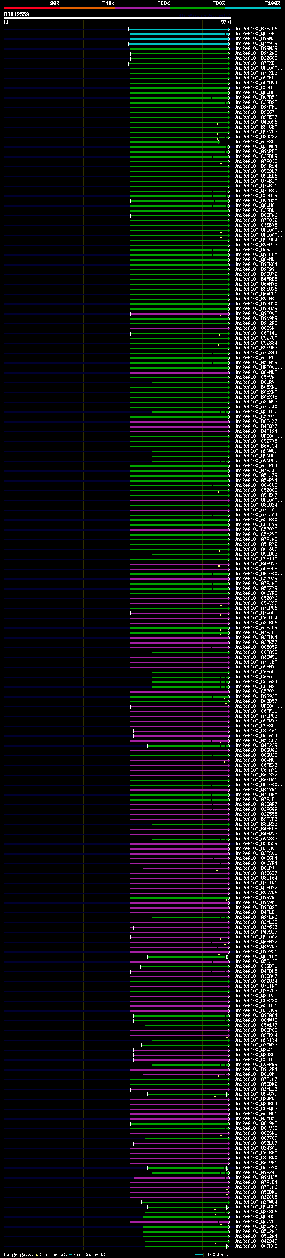The image size is (285, 1258).
Task: Click the green alignment bar for UniRef100_C6FAS8
Action: click(191, 652)
